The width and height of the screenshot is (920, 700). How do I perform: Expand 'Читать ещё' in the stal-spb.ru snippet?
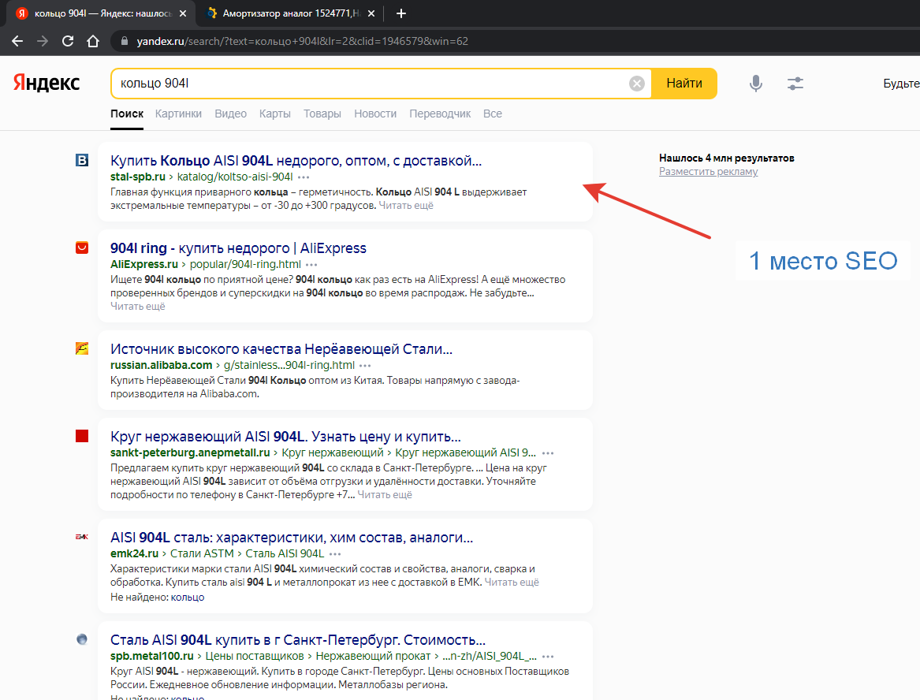pos(405,206)
